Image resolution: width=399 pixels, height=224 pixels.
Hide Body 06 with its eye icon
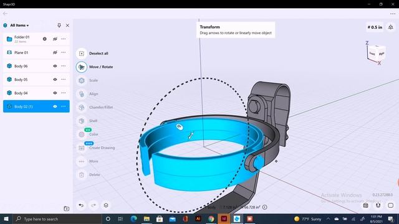coord(55,66)
